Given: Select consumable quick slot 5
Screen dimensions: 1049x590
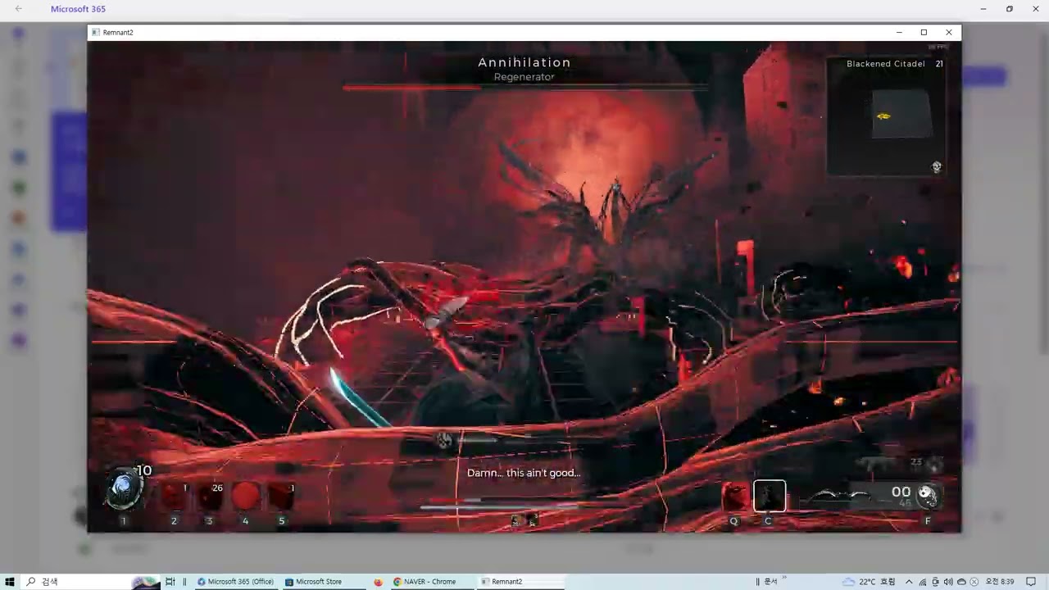Looking at the screenshot, I should coord(281,496).
